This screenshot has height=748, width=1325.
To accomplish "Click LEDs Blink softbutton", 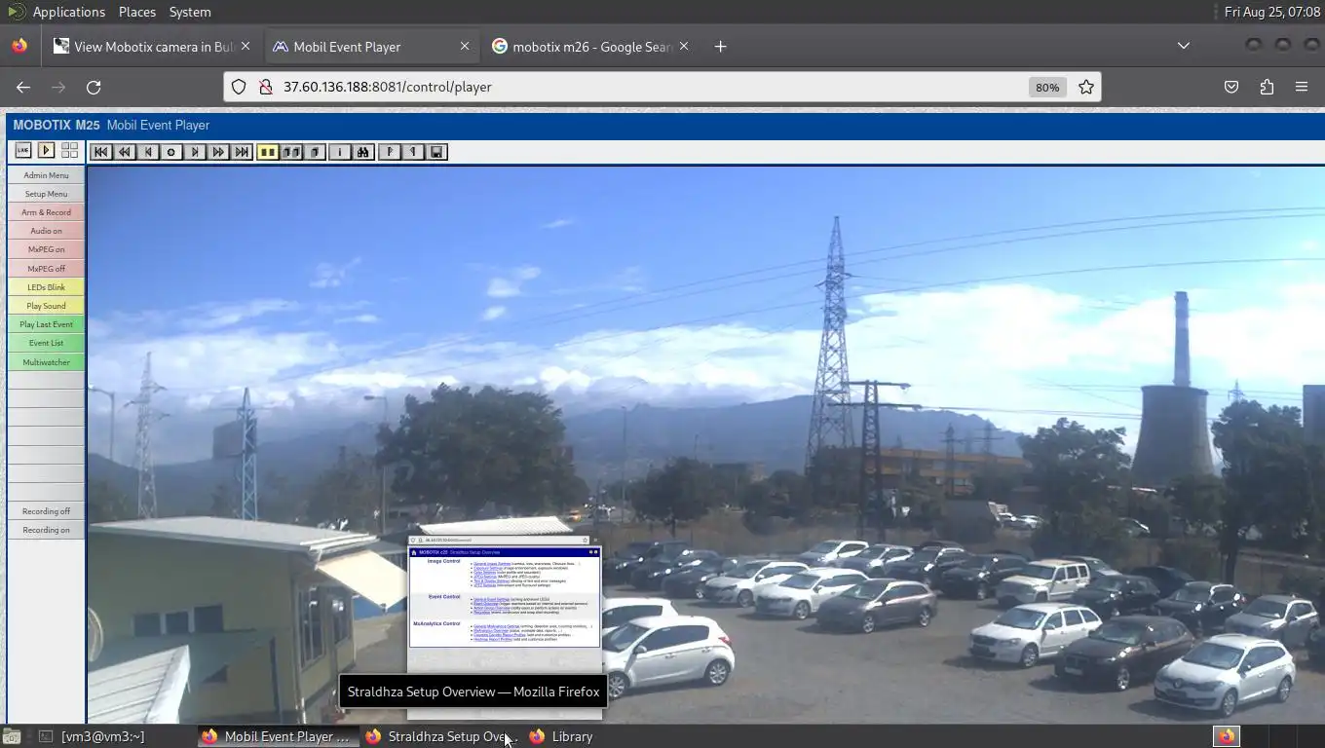I will 46,287.
